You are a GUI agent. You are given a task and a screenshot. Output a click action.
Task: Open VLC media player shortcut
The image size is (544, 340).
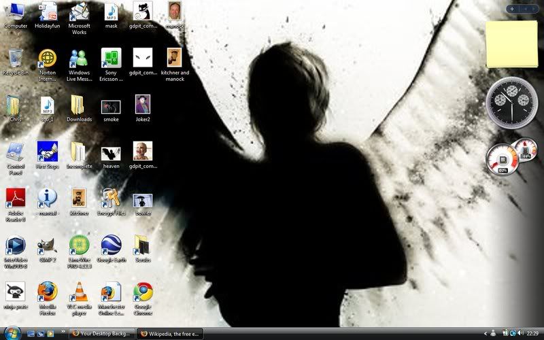(80, 291)
